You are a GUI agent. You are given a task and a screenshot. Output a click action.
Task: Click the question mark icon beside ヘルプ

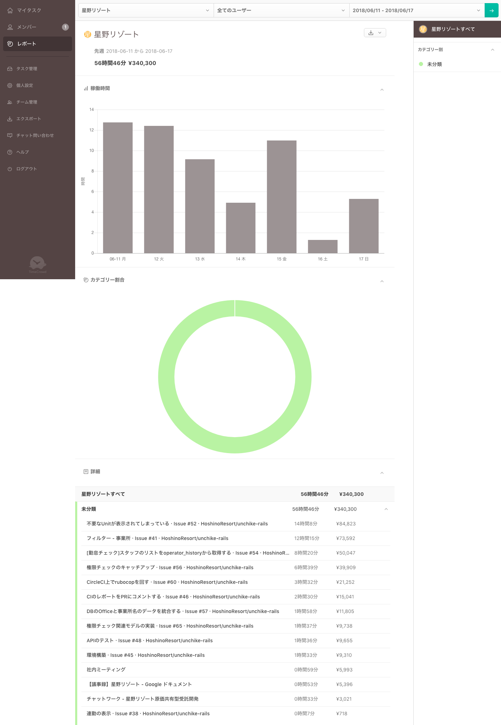[10, 152]
